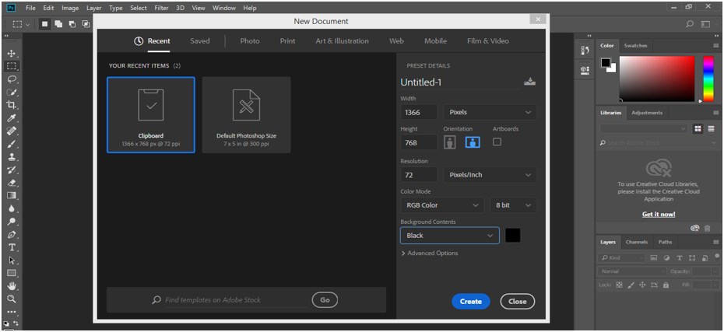Expand Advanced Options

tap(430, 253)
